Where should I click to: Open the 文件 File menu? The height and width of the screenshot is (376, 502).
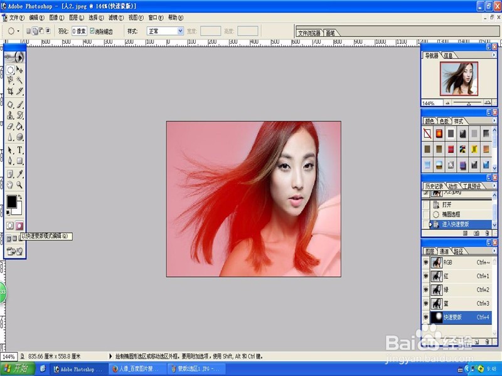16,18
